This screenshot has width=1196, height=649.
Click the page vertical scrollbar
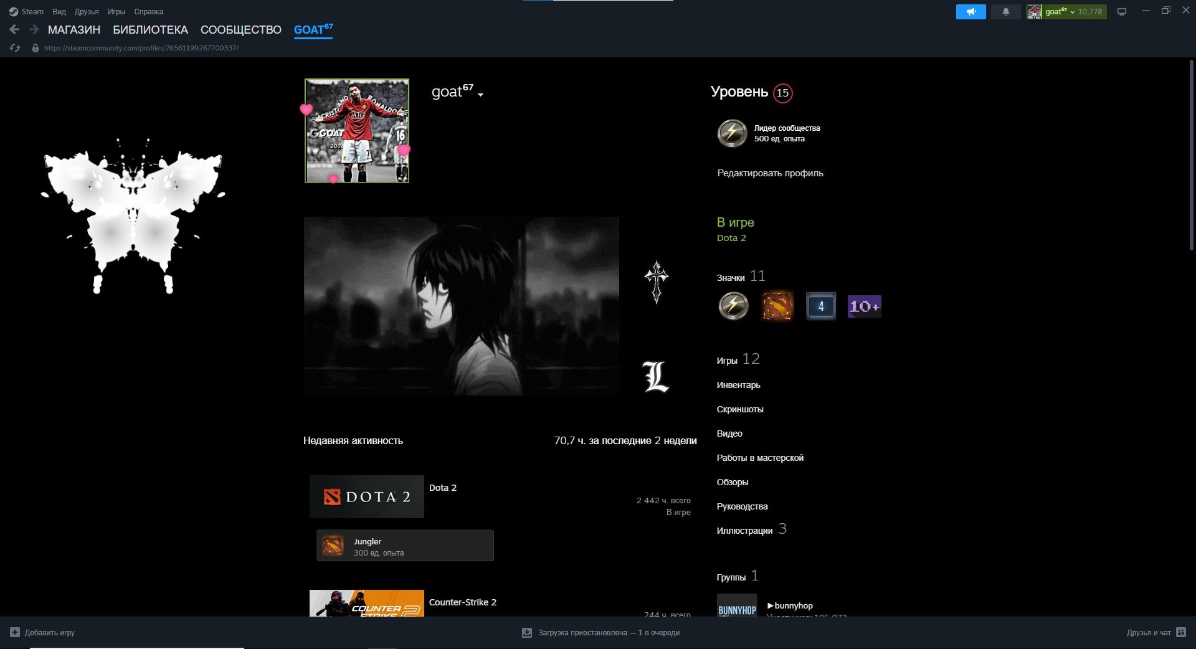tap(1191, 156)
